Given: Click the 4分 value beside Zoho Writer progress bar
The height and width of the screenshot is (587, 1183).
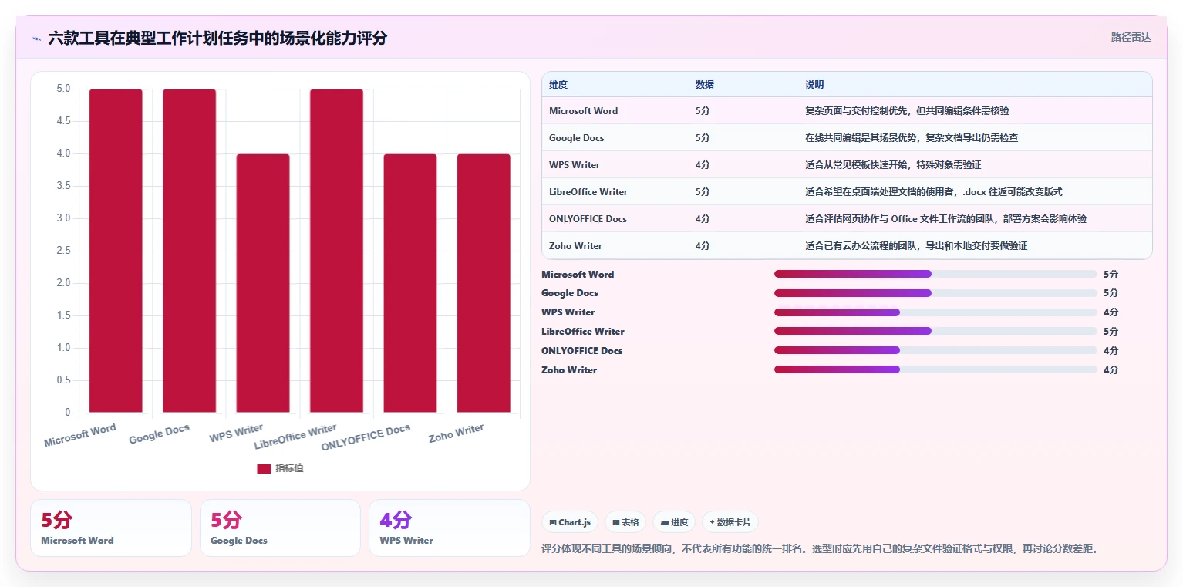Looking at the screenshot, I should click(x=1111, y=370).
